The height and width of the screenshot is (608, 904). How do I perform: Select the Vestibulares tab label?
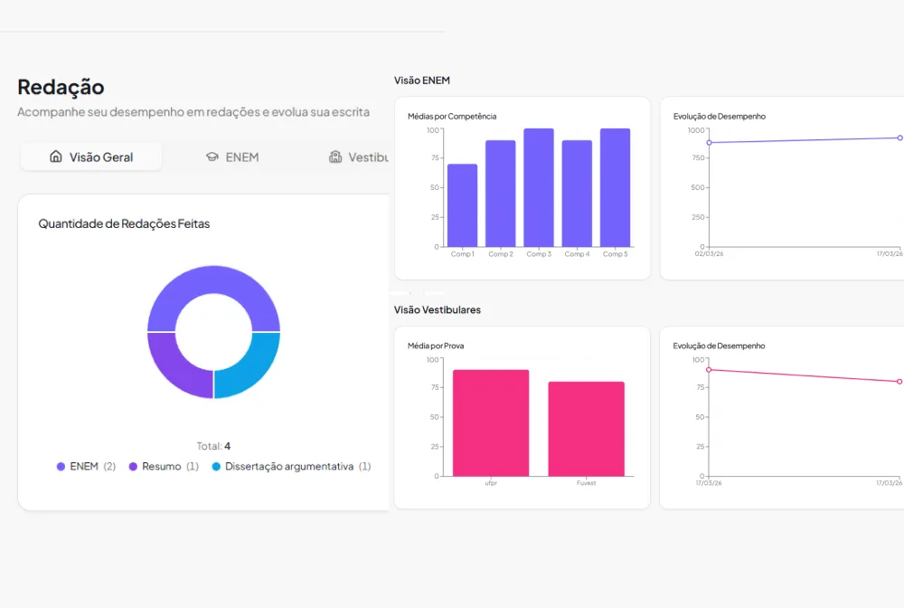pyautogui.click(x=369, y=157)
